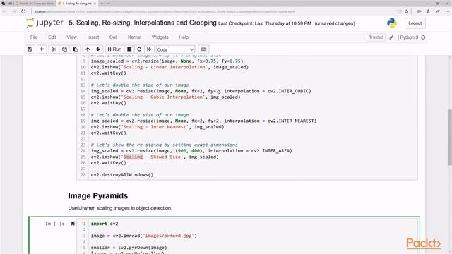Insert a cell below using the plus icon
This screenshot has height=254, width=452.
coord(42,49)
